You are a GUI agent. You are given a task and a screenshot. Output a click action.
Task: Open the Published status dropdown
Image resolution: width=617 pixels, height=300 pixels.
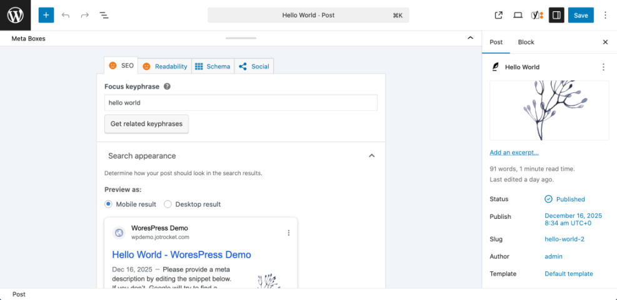click(564, 199)
